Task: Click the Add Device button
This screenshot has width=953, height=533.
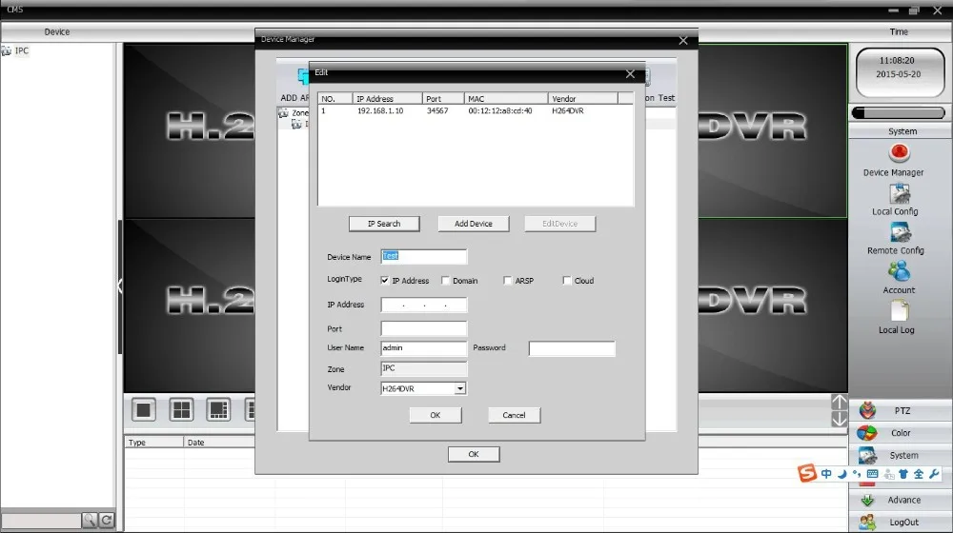Action: (474, 224)
